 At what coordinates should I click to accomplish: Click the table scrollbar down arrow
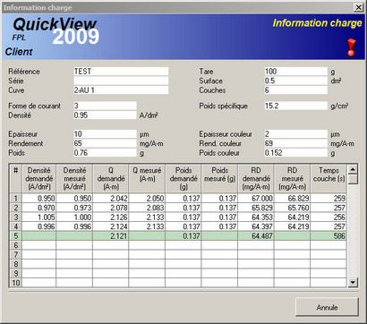click(x=353, y=282)
